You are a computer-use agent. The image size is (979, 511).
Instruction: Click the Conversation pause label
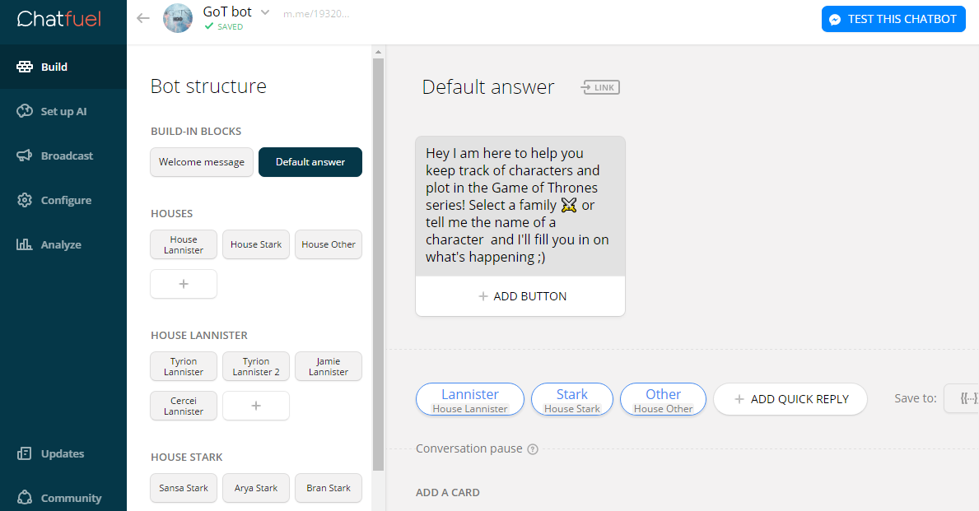[469, 448]
